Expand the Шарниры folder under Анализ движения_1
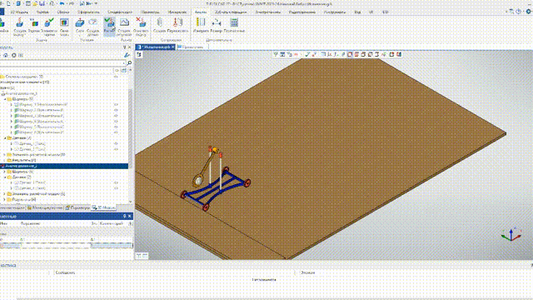533x300 pixels. click(5, 172)
